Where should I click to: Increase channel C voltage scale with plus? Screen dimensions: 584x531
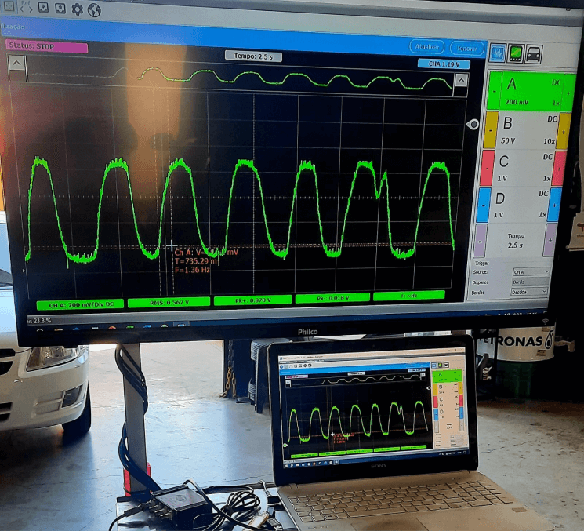(559, 167)
